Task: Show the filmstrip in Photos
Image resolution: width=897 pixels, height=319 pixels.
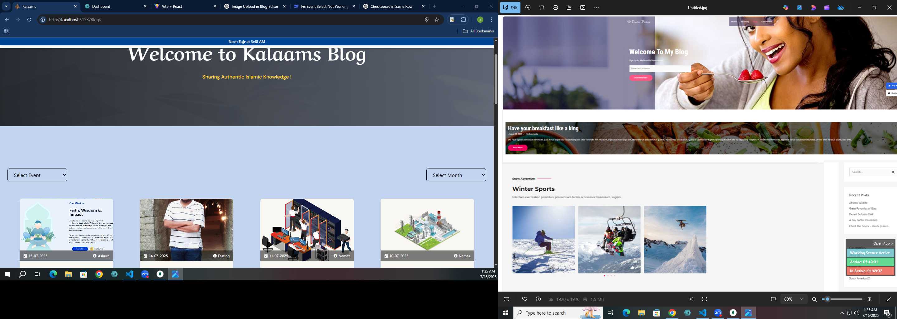Action: tap(507, 299)
